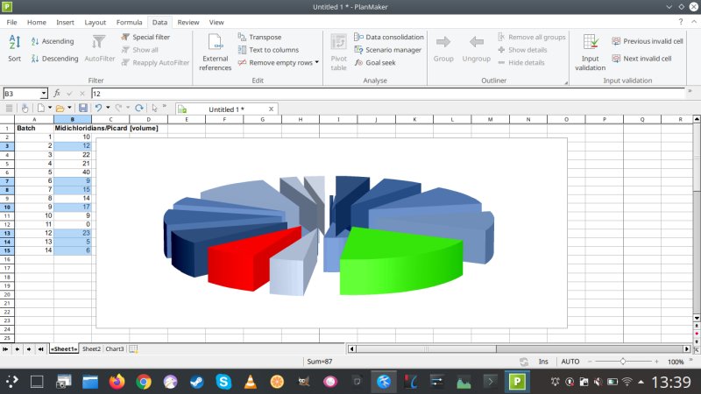Screen dimensions: 701x394
Task: Sort data with Ascending button
Action: [52, 41]
